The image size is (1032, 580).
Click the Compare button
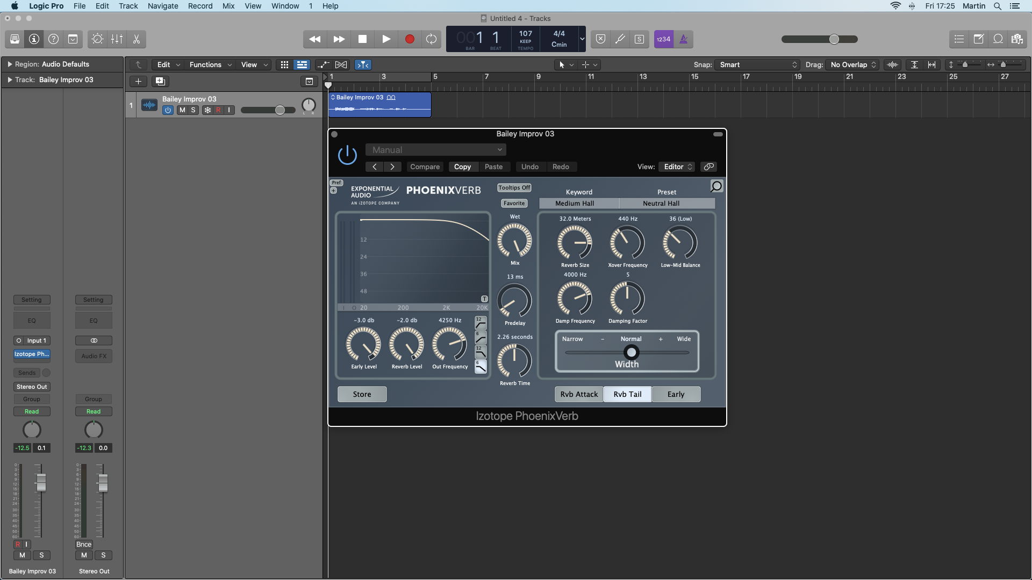pos(425,166)
